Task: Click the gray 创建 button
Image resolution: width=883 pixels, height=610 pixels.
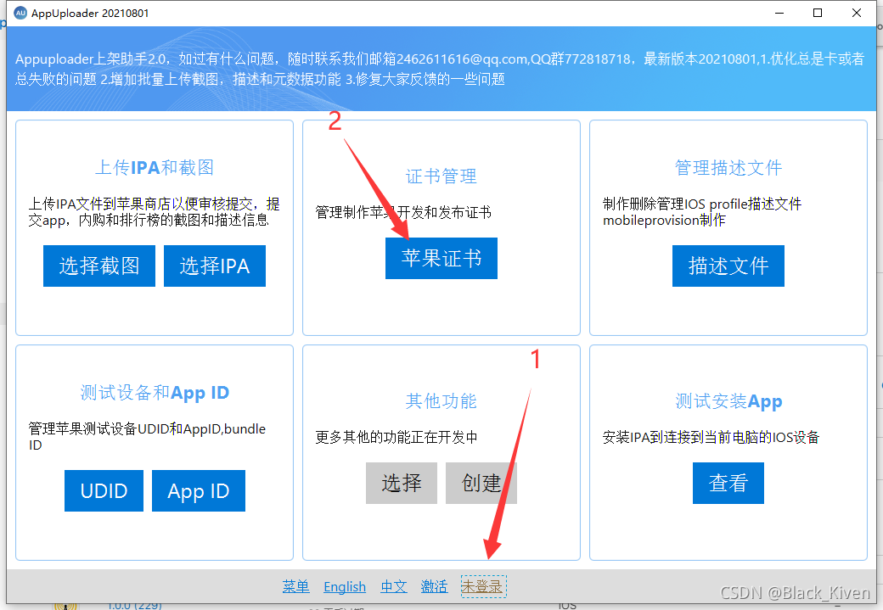Action: point(481,483)
